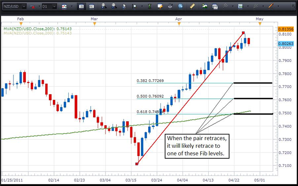Click the 05/01 date axis label
The width and height of the screenshot is (298, 186).
260,180
